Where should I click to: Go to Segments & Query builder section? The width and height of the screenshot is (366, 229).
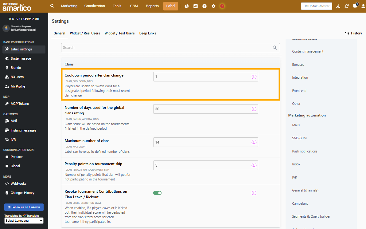click(x=311, y=217)
